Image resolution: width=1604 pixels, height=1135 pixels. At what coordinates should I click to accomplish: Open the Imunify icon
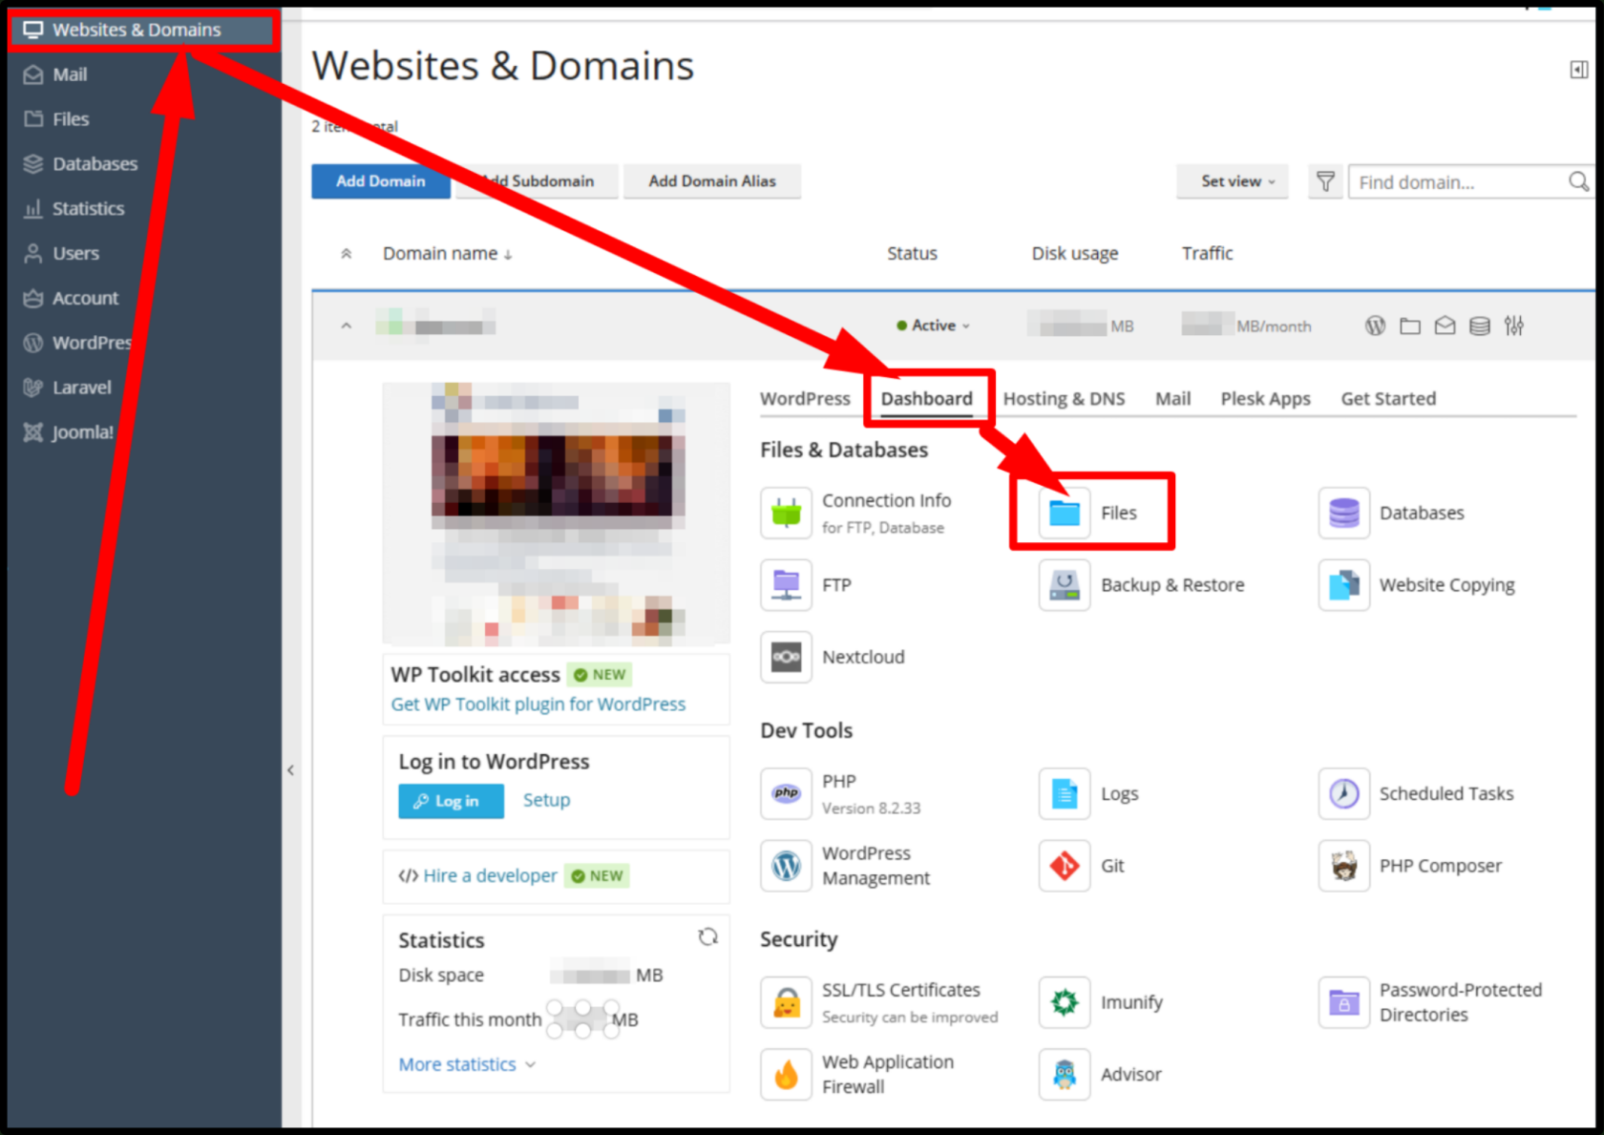pyautogui.click(x=1065, y=1002)
